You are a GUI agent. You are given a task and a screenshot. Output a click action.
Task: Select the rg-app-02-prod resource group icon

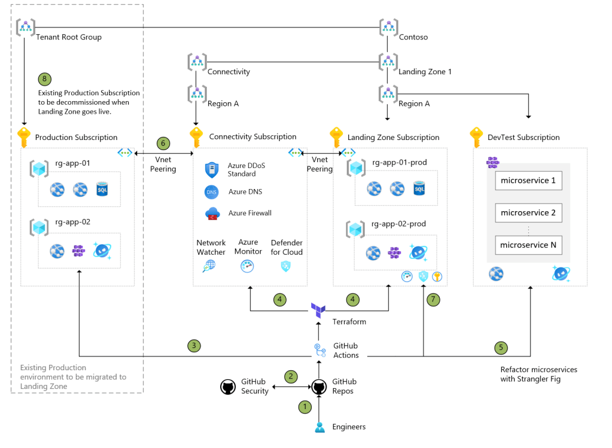click(357, 228)
